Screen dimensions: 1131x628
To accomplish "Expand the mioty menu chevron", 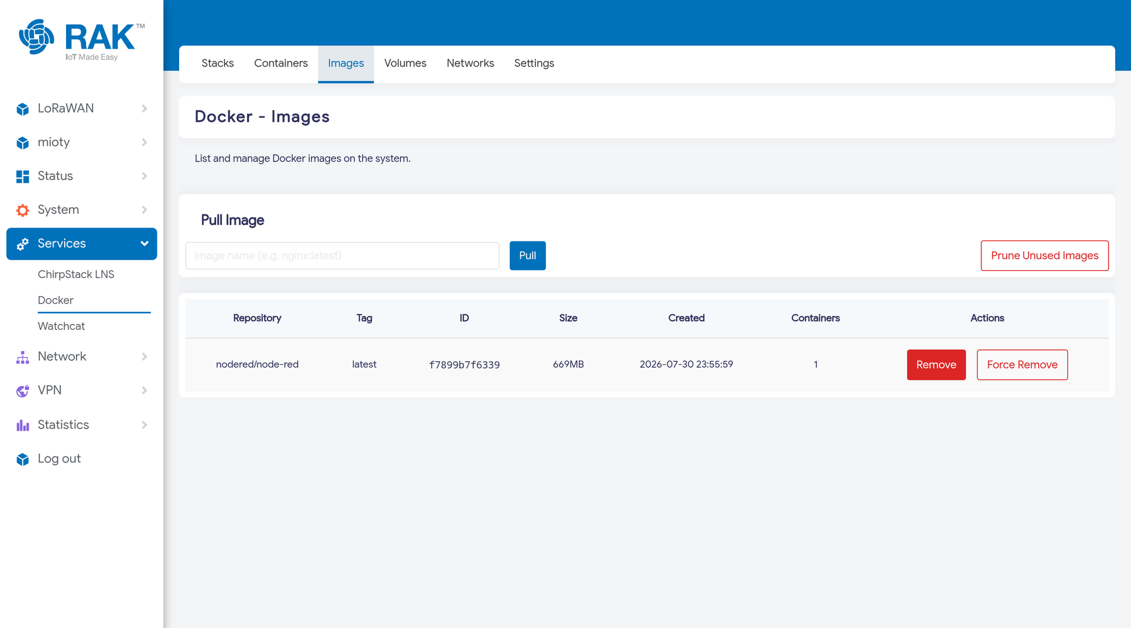I will tap(144, 142).
